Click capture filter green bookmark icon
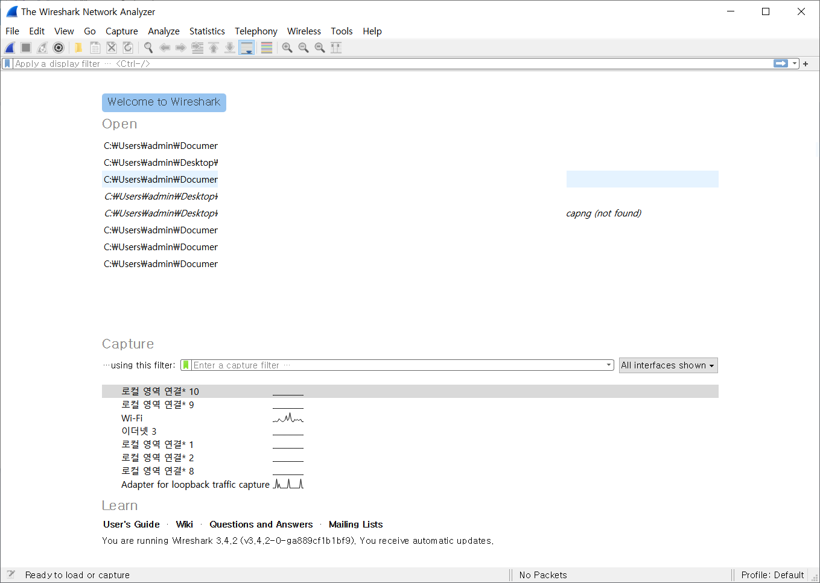Viewport: 820px width, 583px height. (x=186, y=365)
